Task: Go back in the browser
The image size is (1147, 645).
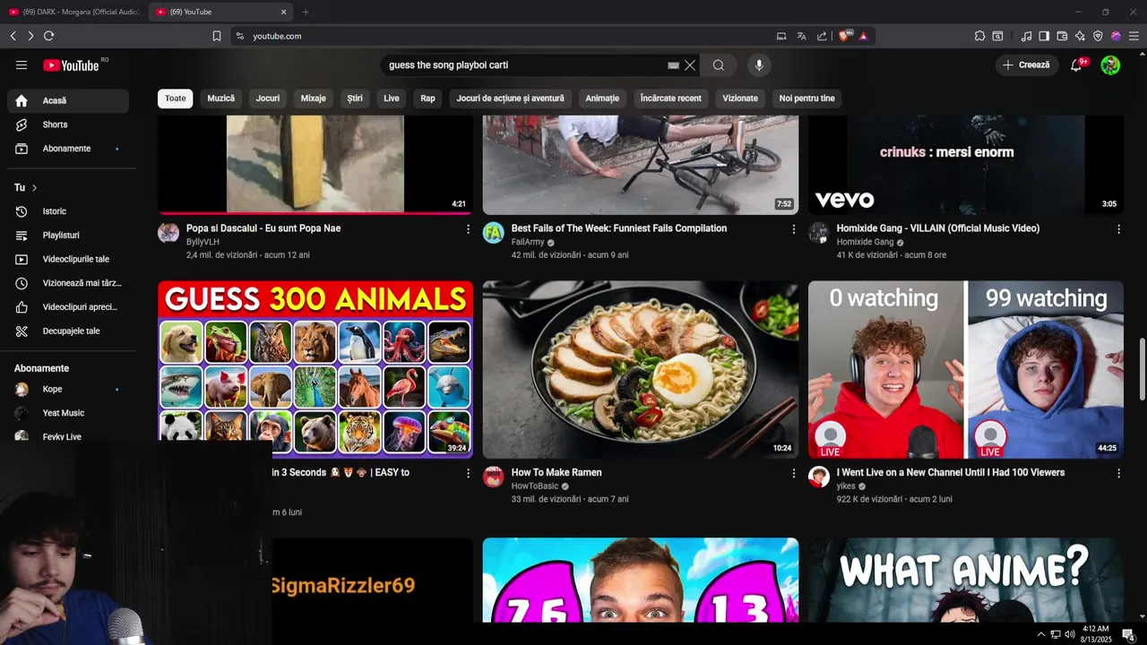Action: [x=13, y=36]
